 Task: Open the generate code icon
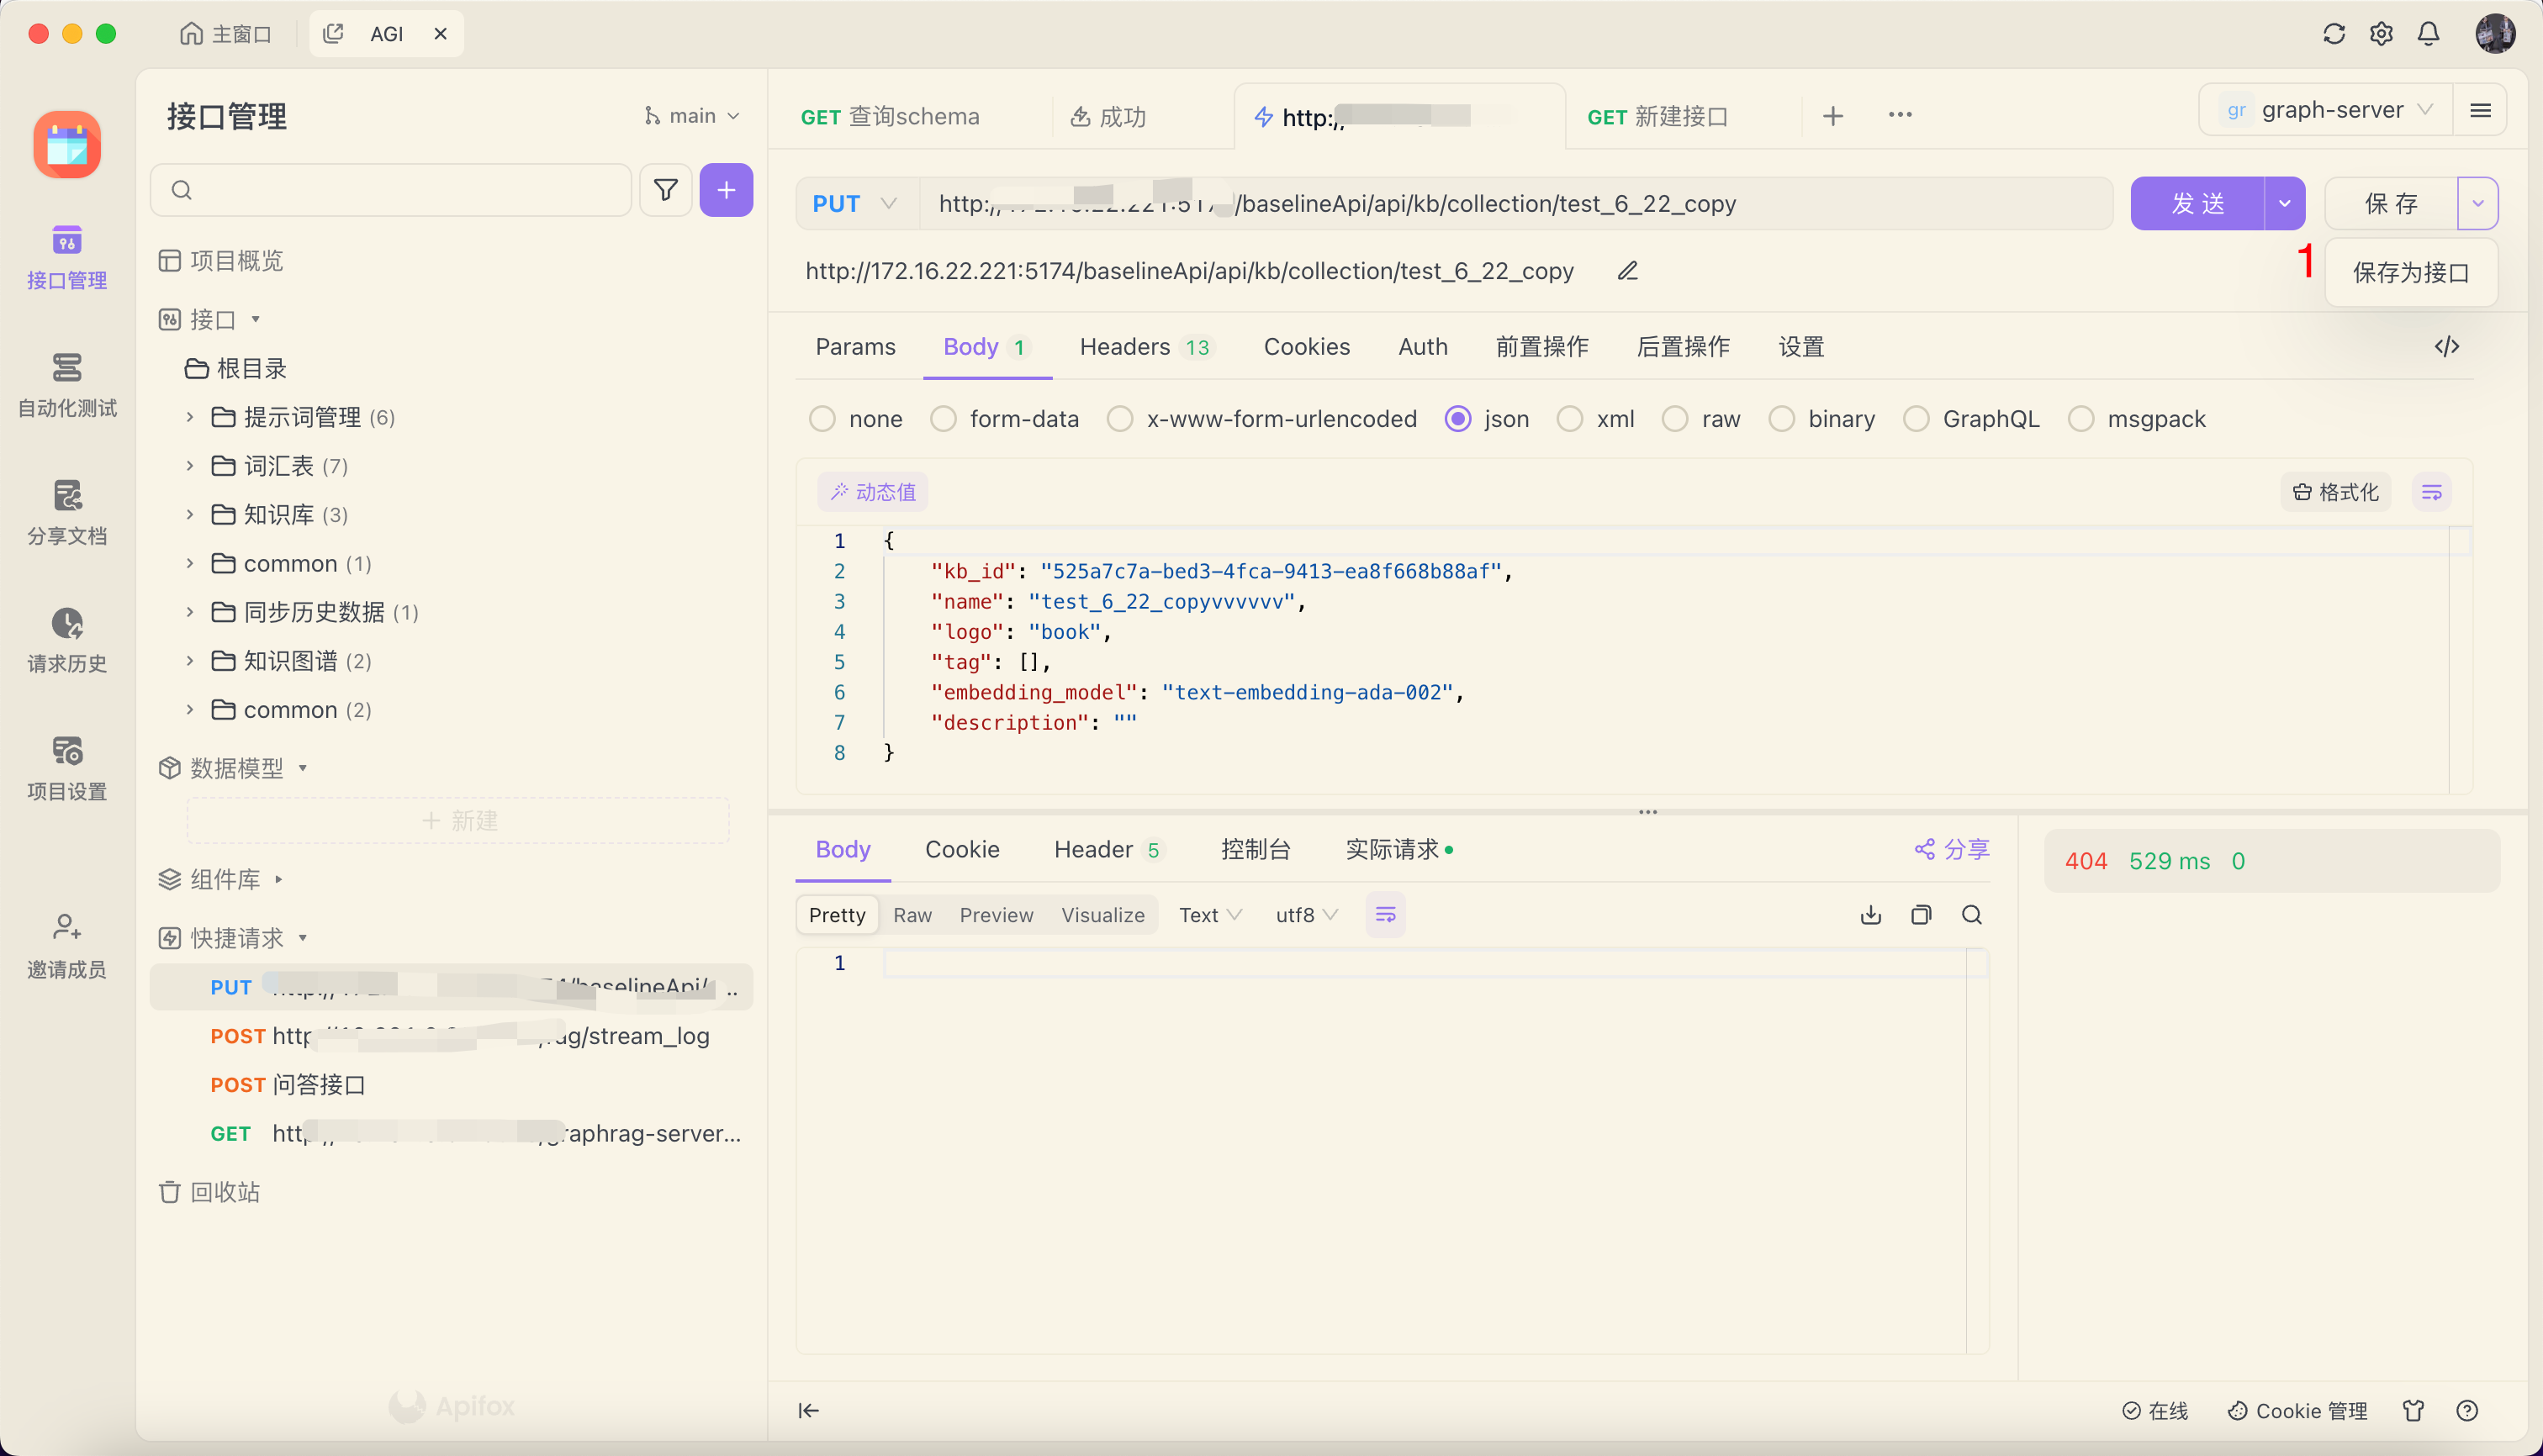click(x=2447, y=347)
